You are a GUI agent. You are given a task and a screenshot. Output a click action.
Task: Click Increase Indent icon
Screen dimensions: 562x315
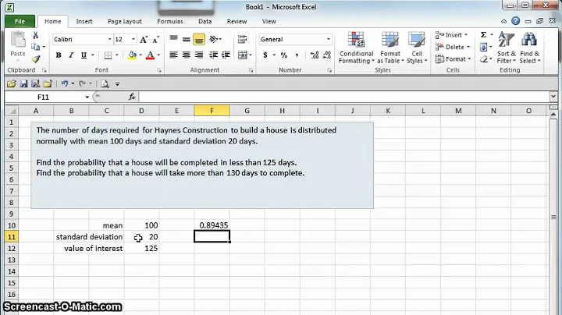(x=226, y=55)
